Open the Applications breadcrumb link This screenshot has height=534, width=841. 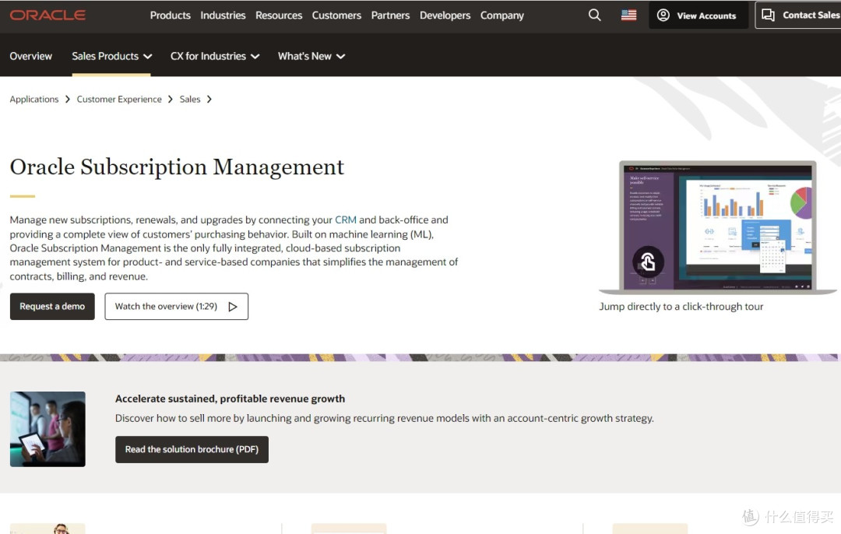pos(33,99)
